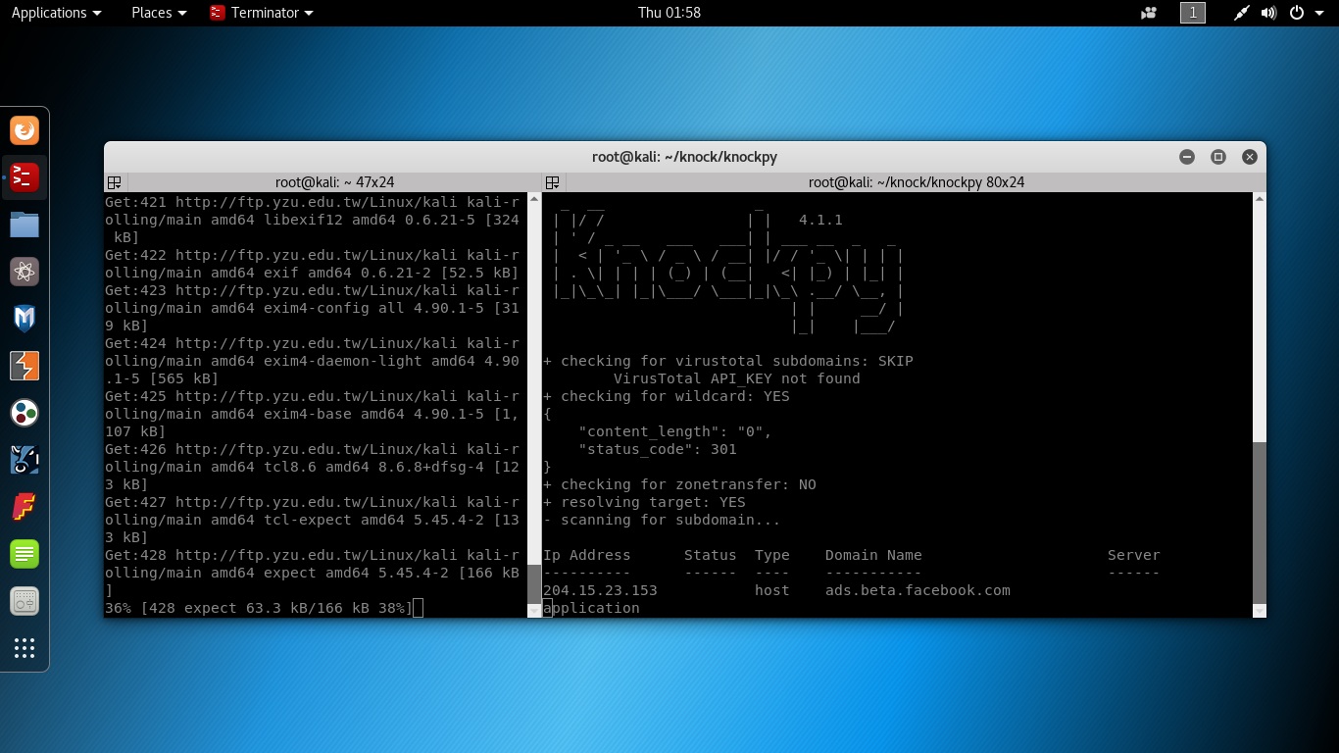1339x753 pixels.
Task: Show all applications with the dock grid icon
Action: coord(25,648)
